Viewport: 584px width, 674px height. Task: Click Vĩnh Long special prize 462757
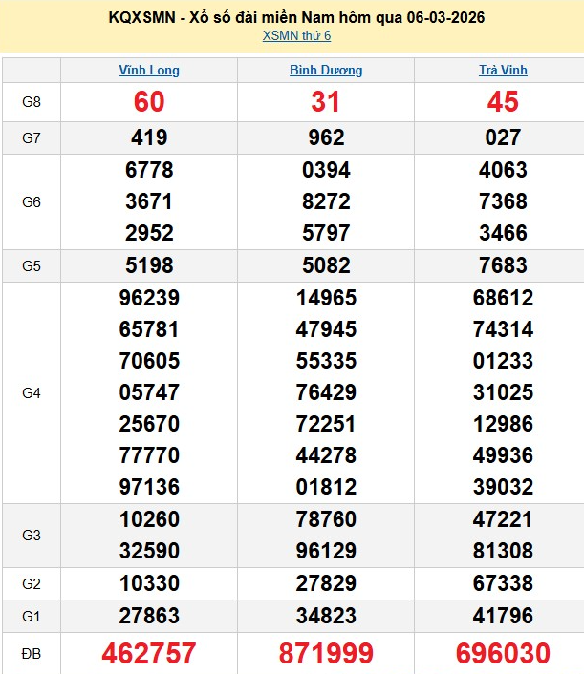click(149, 653)
